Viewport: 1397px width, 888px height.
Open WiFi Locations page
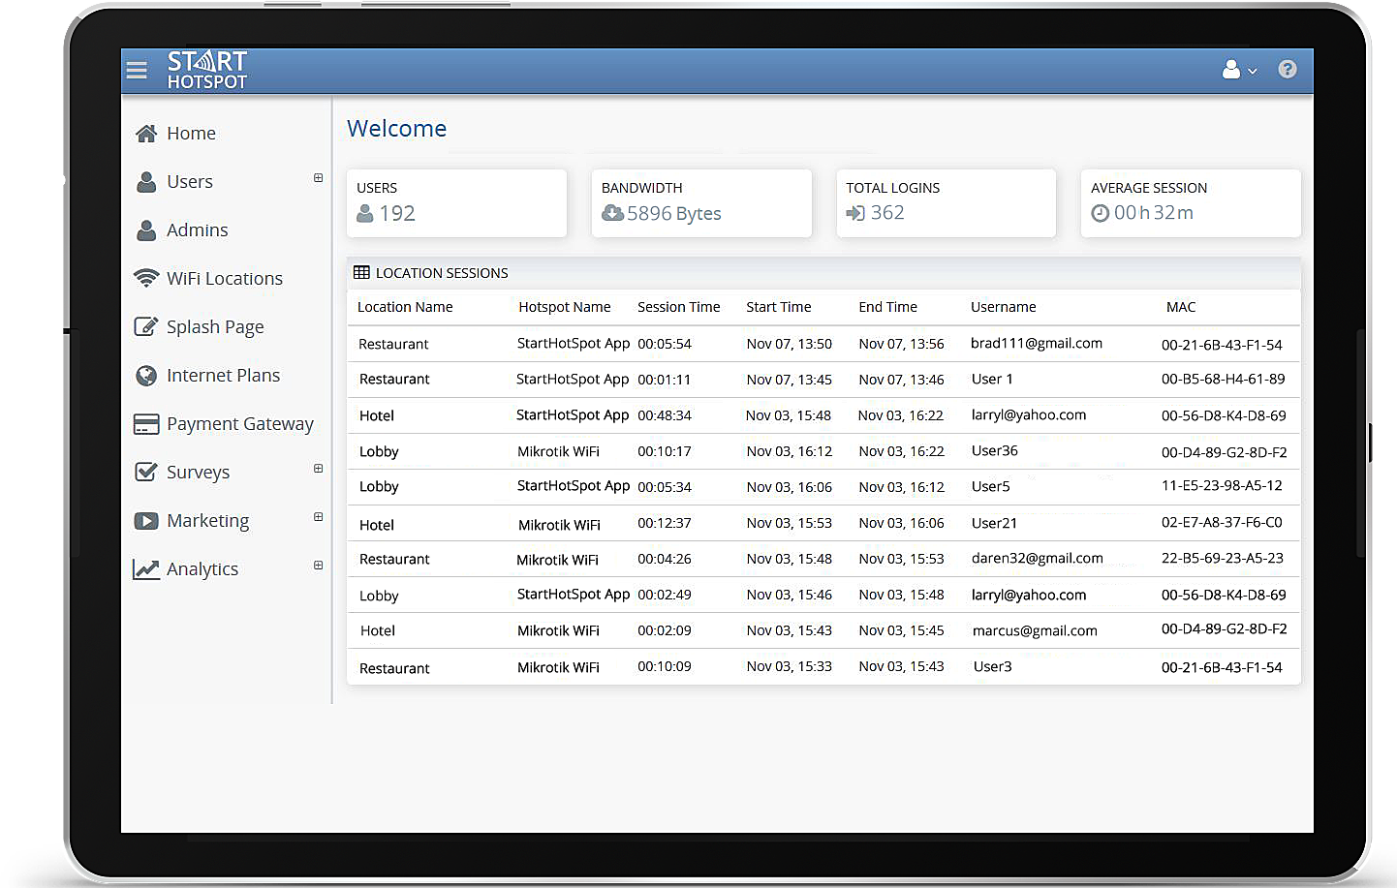(225, 279)
